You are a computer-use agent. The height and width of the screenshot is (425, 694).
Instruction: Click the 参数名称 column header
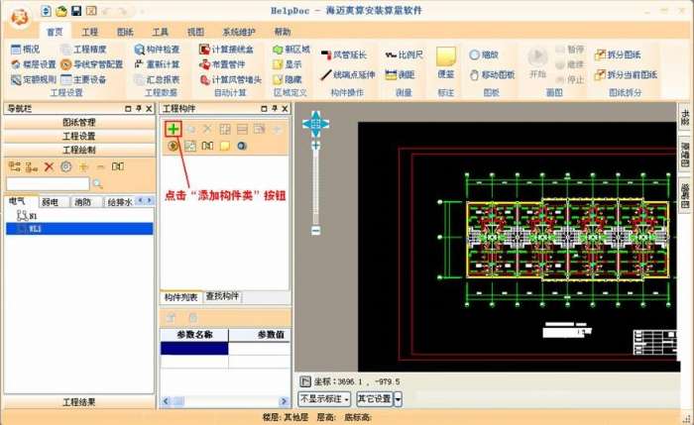point(194,335)
